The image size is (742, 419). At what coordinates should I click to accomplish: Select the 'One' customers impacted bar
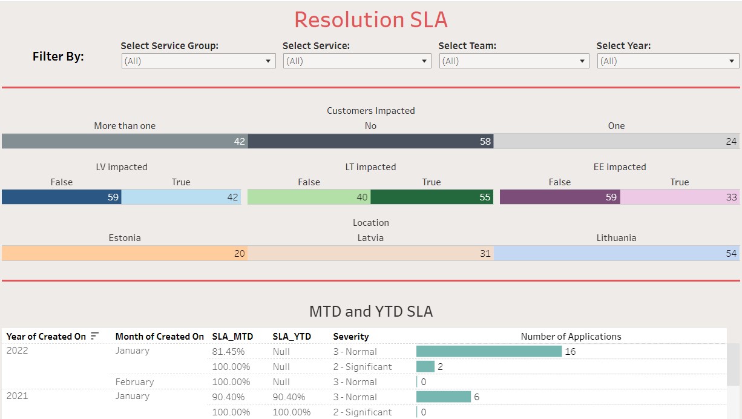616,141
